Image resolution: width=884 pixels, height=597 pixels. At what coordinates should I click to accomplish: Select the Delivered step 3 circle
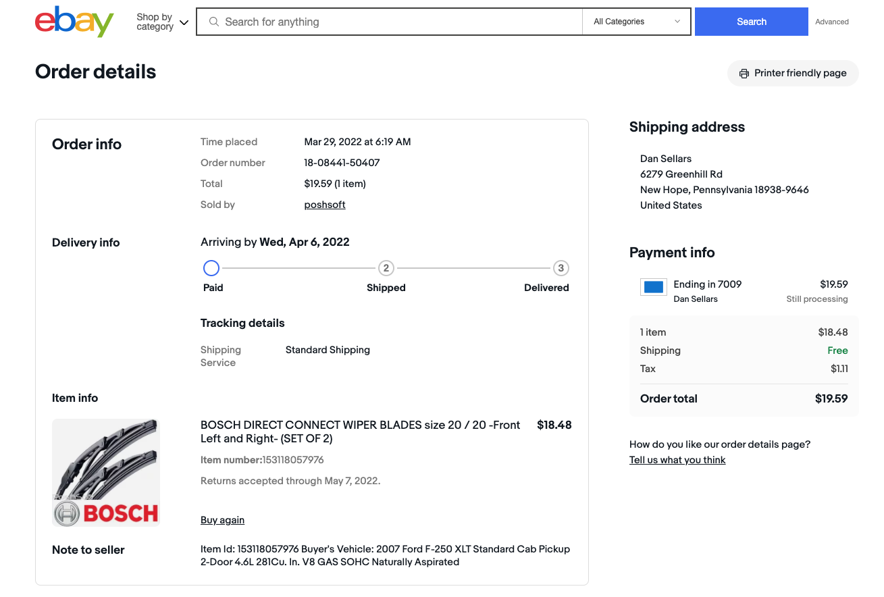tap(561, 268)
